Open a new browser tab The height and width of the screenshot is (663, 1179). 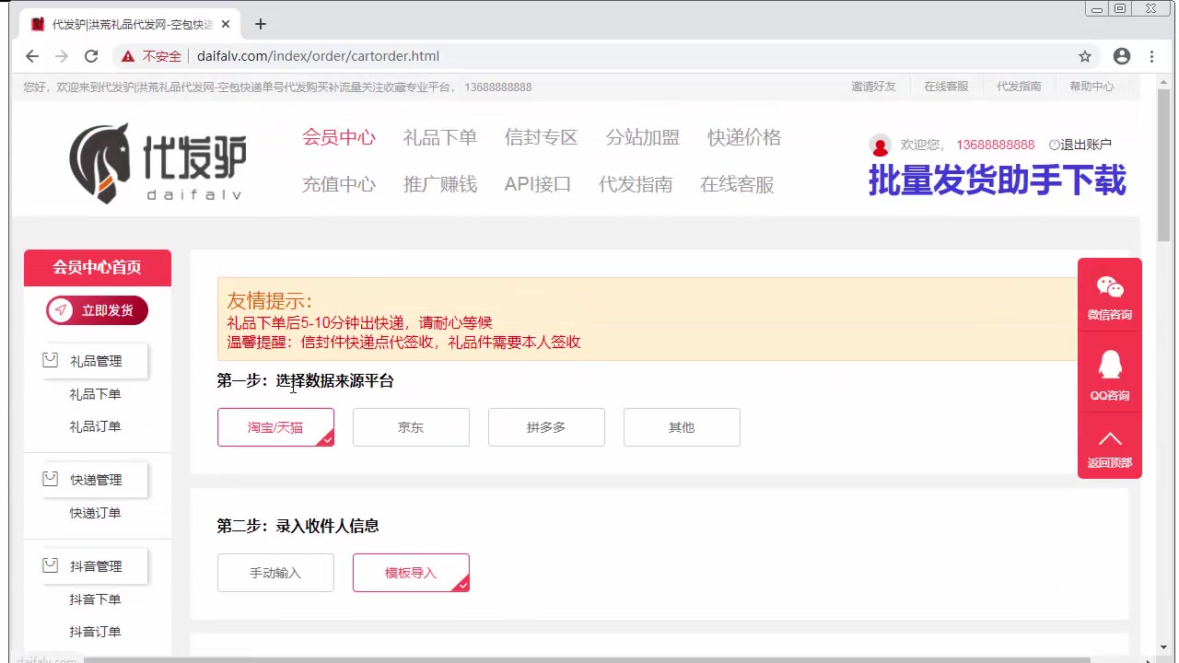pos(261,24)
